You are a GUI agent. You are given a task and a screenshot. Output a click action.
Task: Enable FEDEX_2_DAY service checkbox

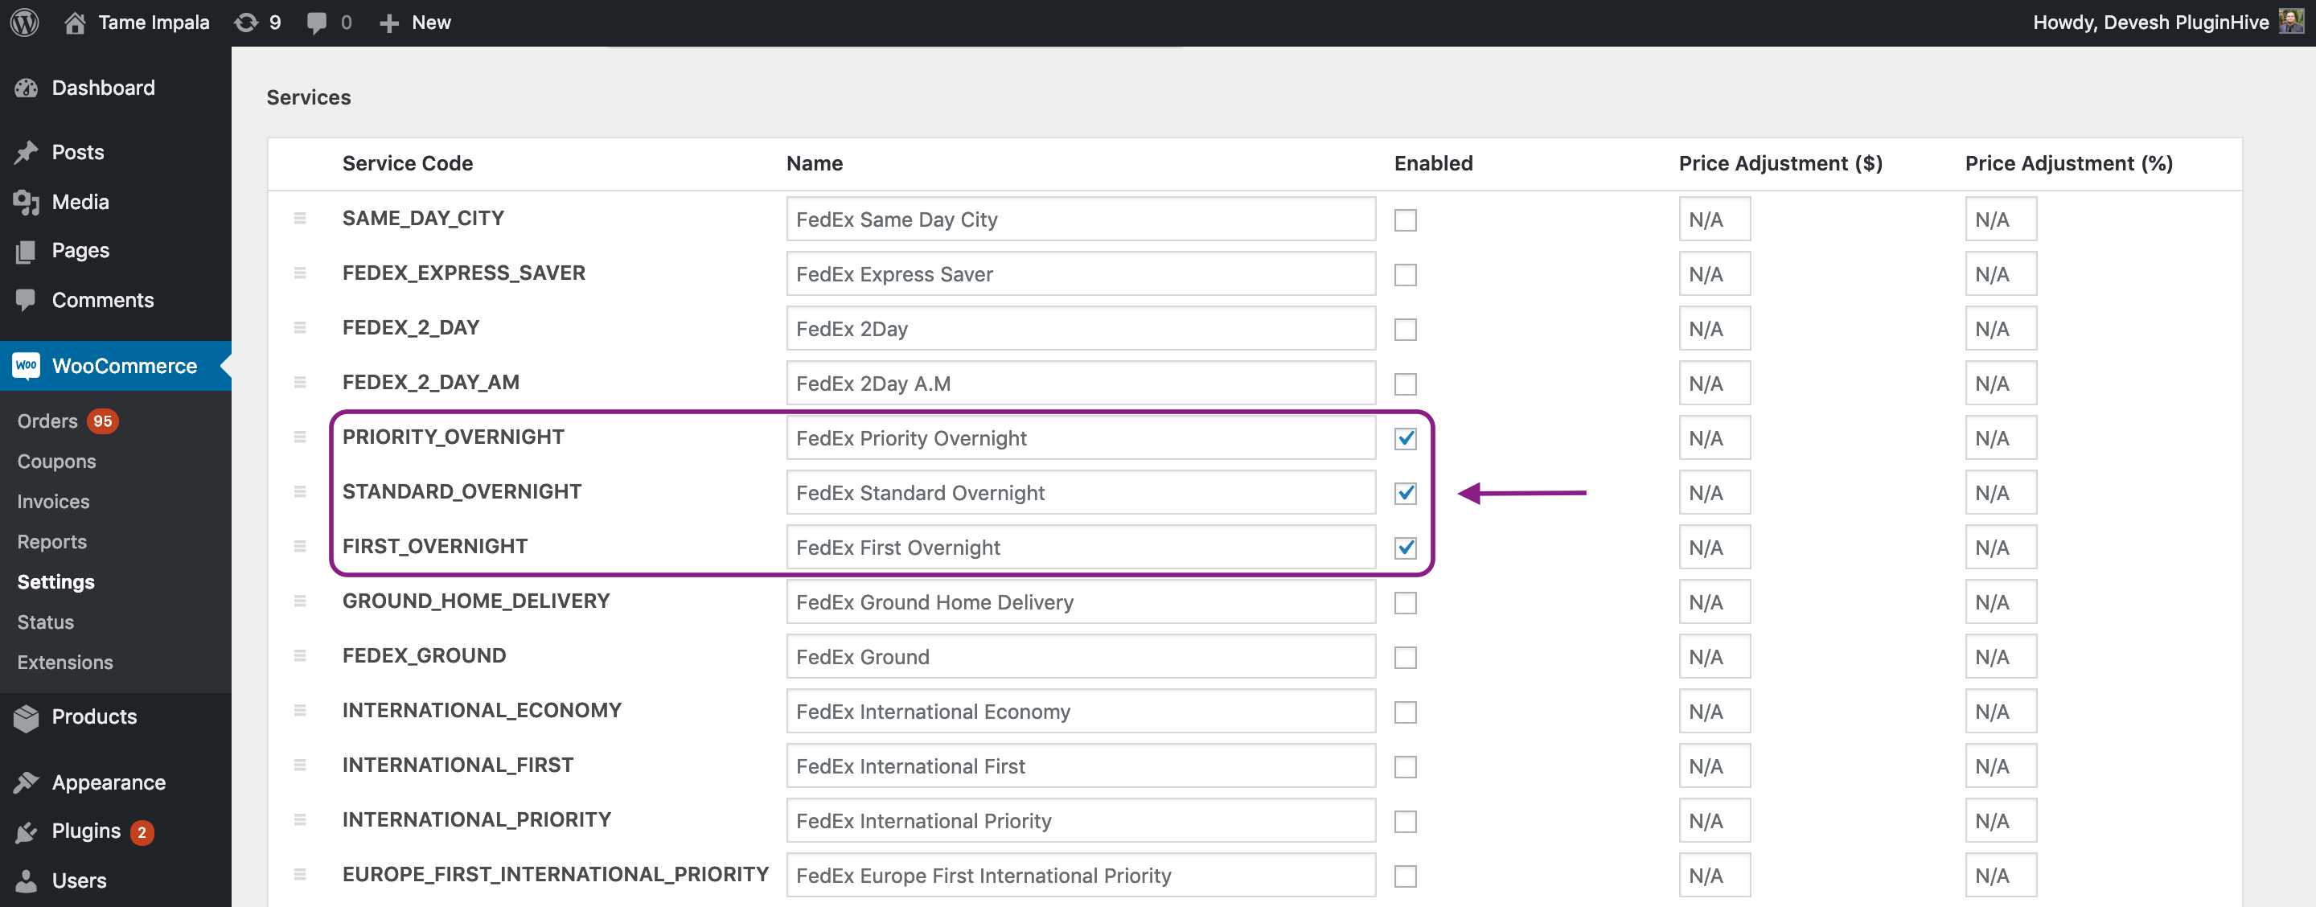coord(1405,328)
